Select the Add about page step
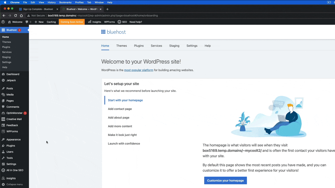Screen dimensions: 335x188 click(119, 118)
